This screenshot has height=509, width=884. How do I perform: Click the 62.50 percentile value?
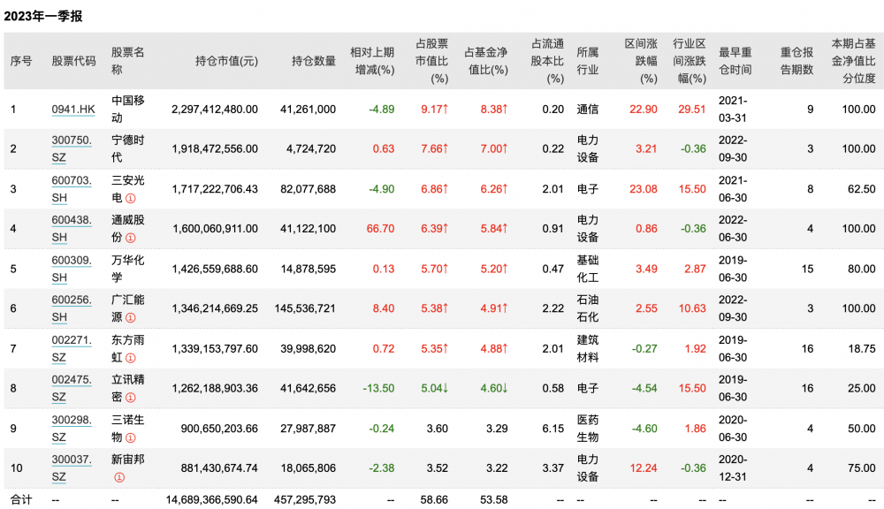tap(861, 189)
